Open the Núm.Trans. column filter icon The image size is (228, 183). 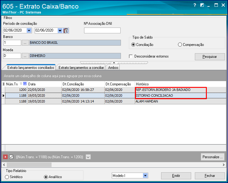coord(25,84)
